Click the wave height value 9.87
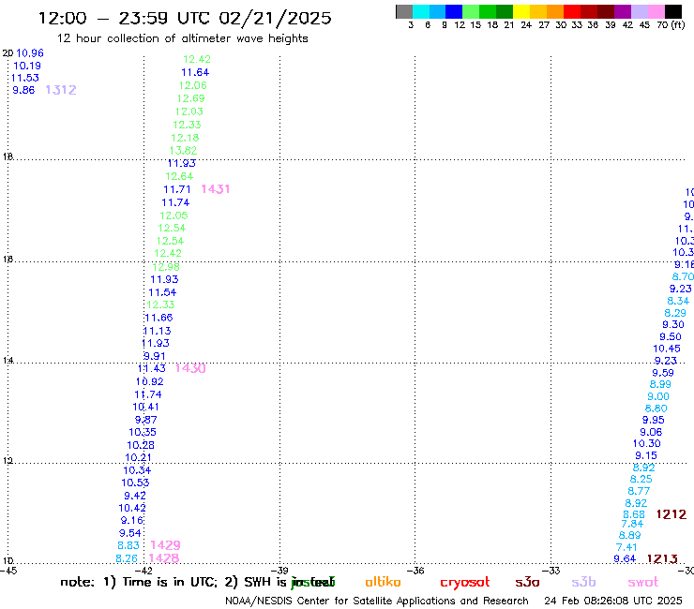Viewport: 694px width, 609px height. pyautogui.click(x=145, y=420)
